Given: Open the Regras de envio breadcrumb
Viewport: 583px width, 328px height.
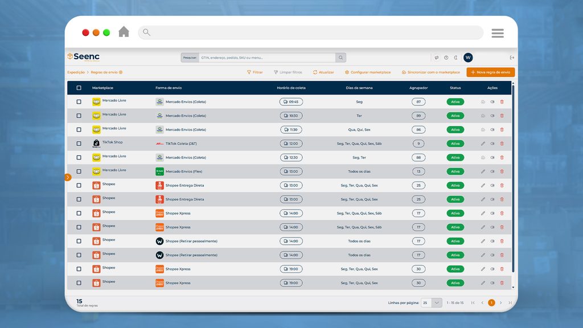Looking at the screenshot, I should tap(104, 72).
